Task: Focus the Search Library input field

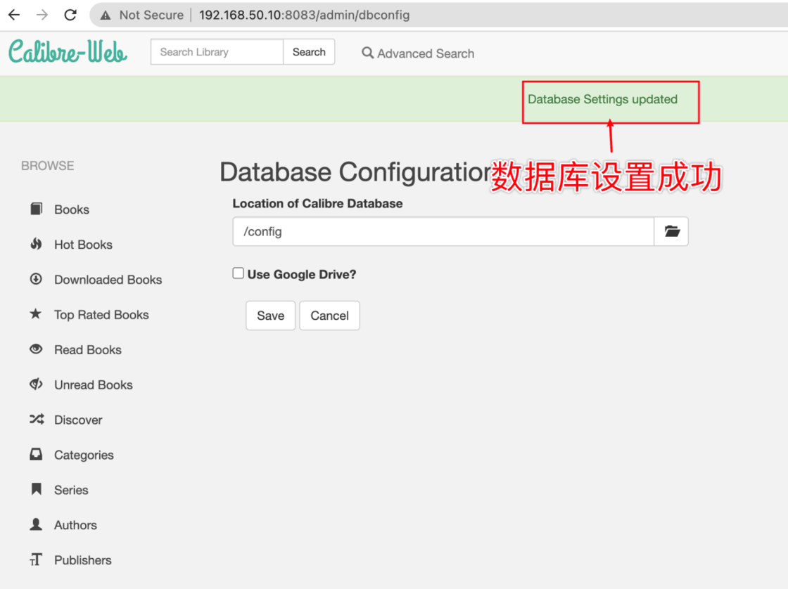Action: [x=217, y=52]
